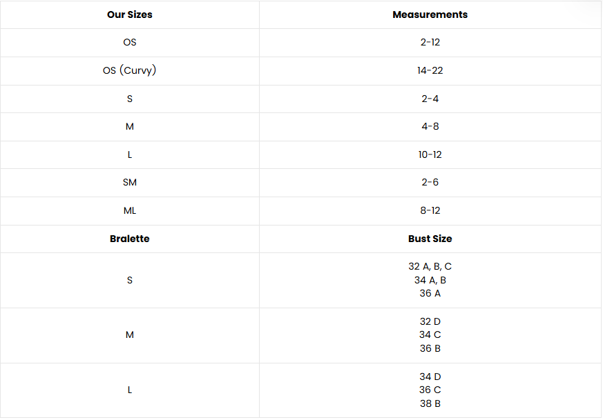Click the 'Measurements' column header
The image size is (603, 420).
click(430, 14)
